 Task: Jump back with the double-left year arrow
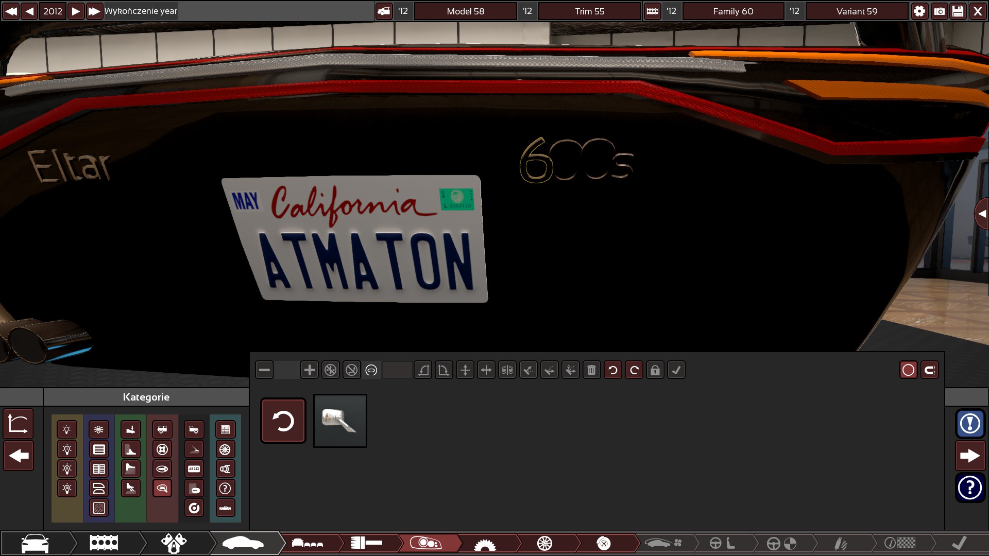pyautogui.click(x=11, y=11)
